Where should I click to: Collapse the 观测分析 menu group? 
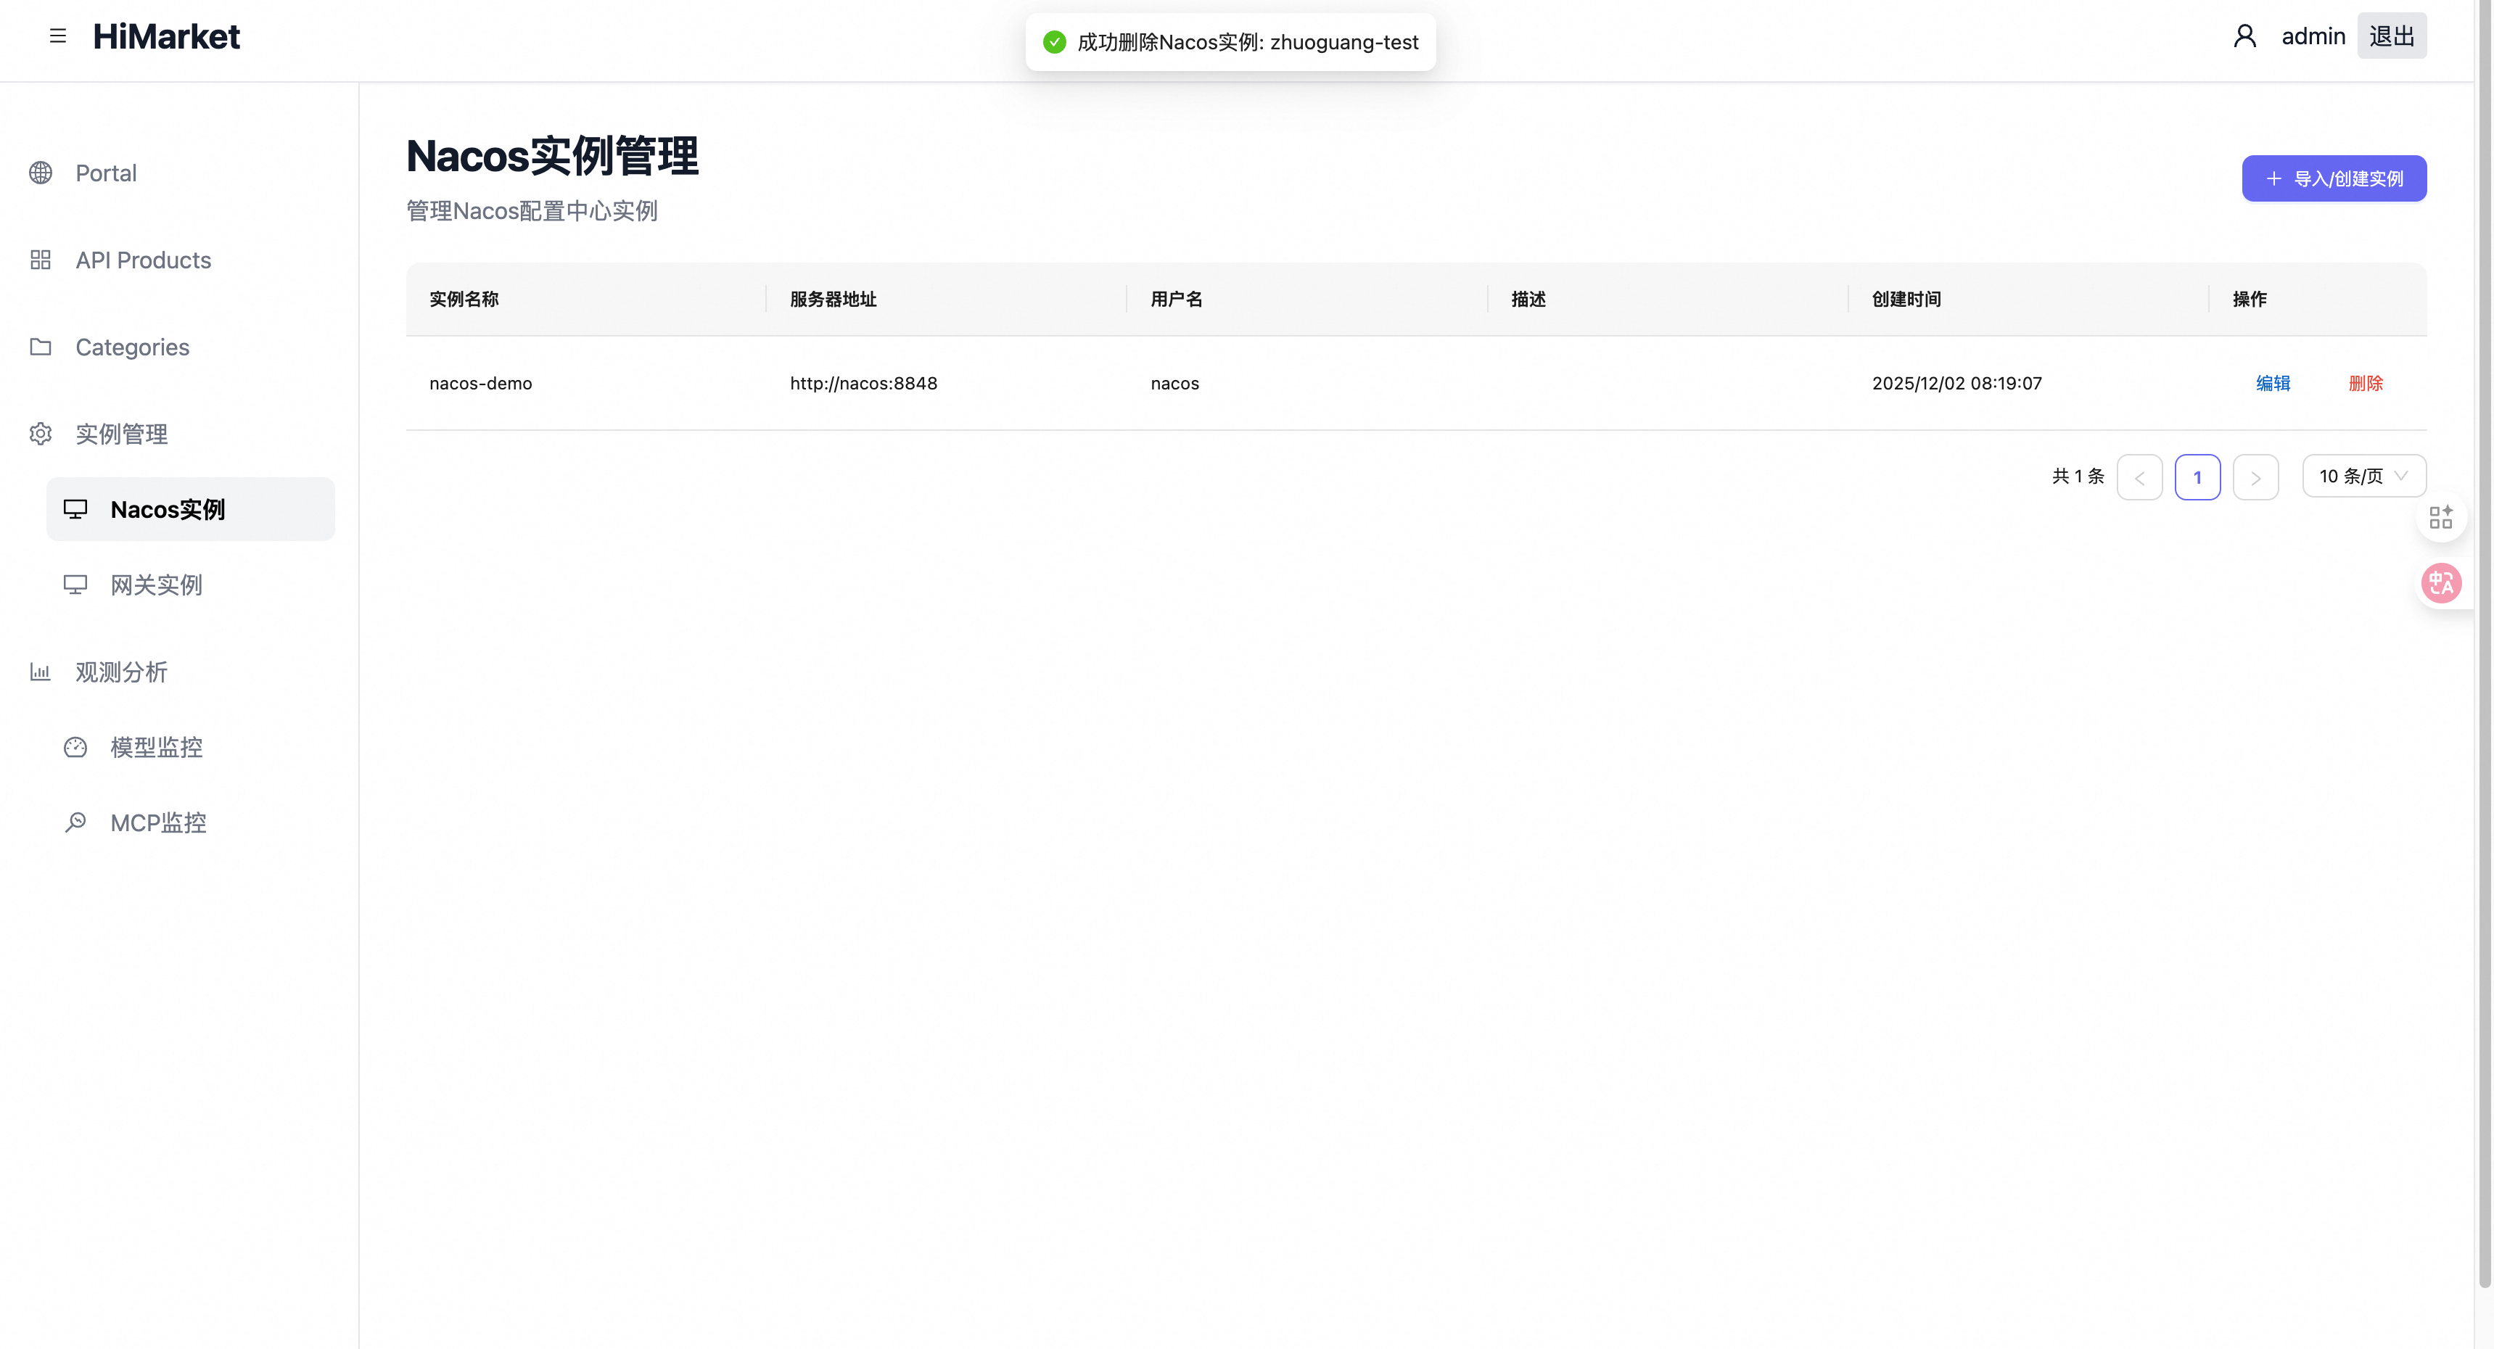click(122, 672)
